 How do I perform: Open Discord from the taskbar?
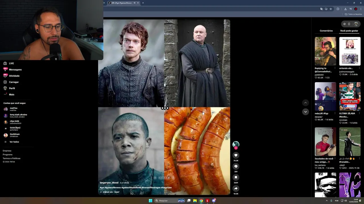tap(214, 201)
